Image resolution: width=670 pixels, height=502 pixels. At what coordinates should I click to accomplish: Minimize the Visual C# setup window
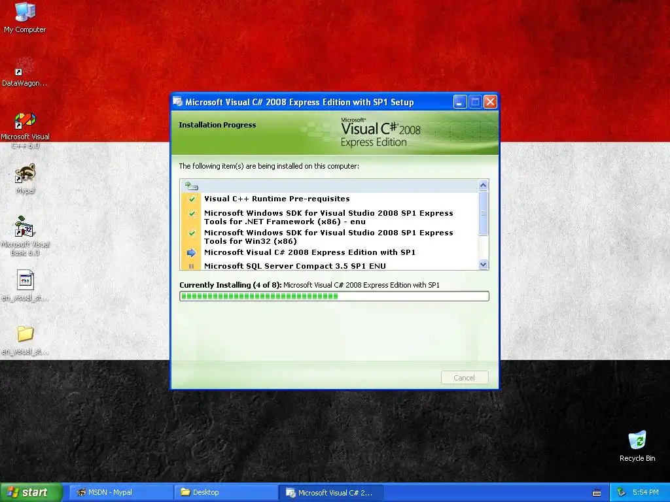(460, 102)
